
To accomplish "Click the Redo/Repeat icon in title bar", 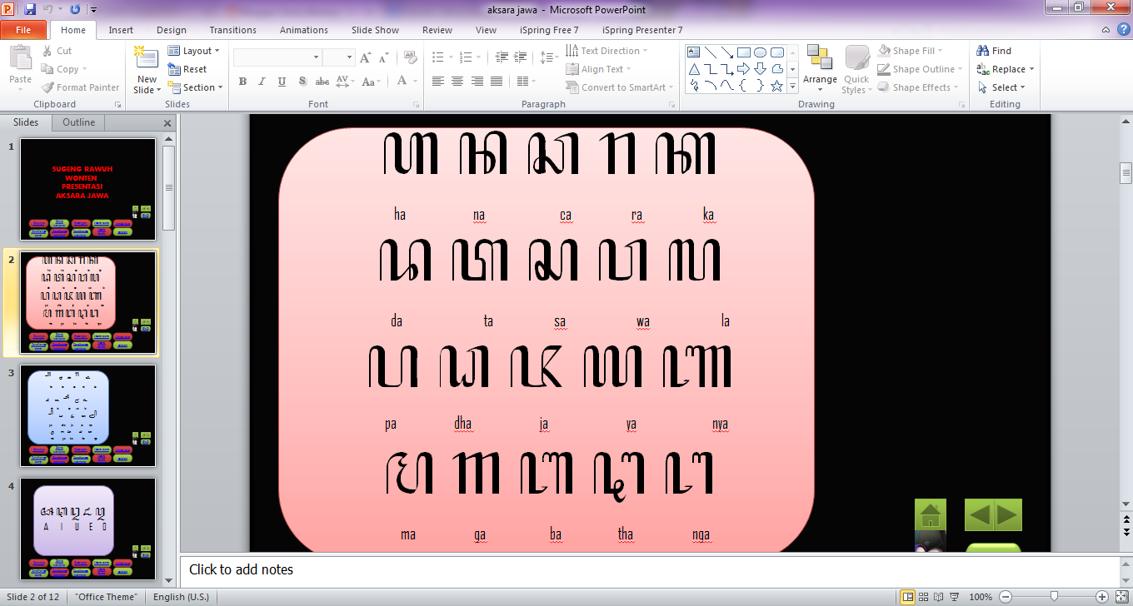I will click(76, 10).
